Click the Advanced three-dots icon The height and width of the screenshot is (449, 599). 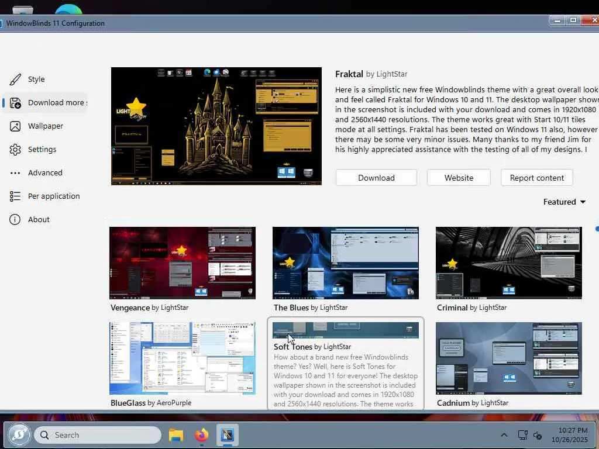click(15, 173)
